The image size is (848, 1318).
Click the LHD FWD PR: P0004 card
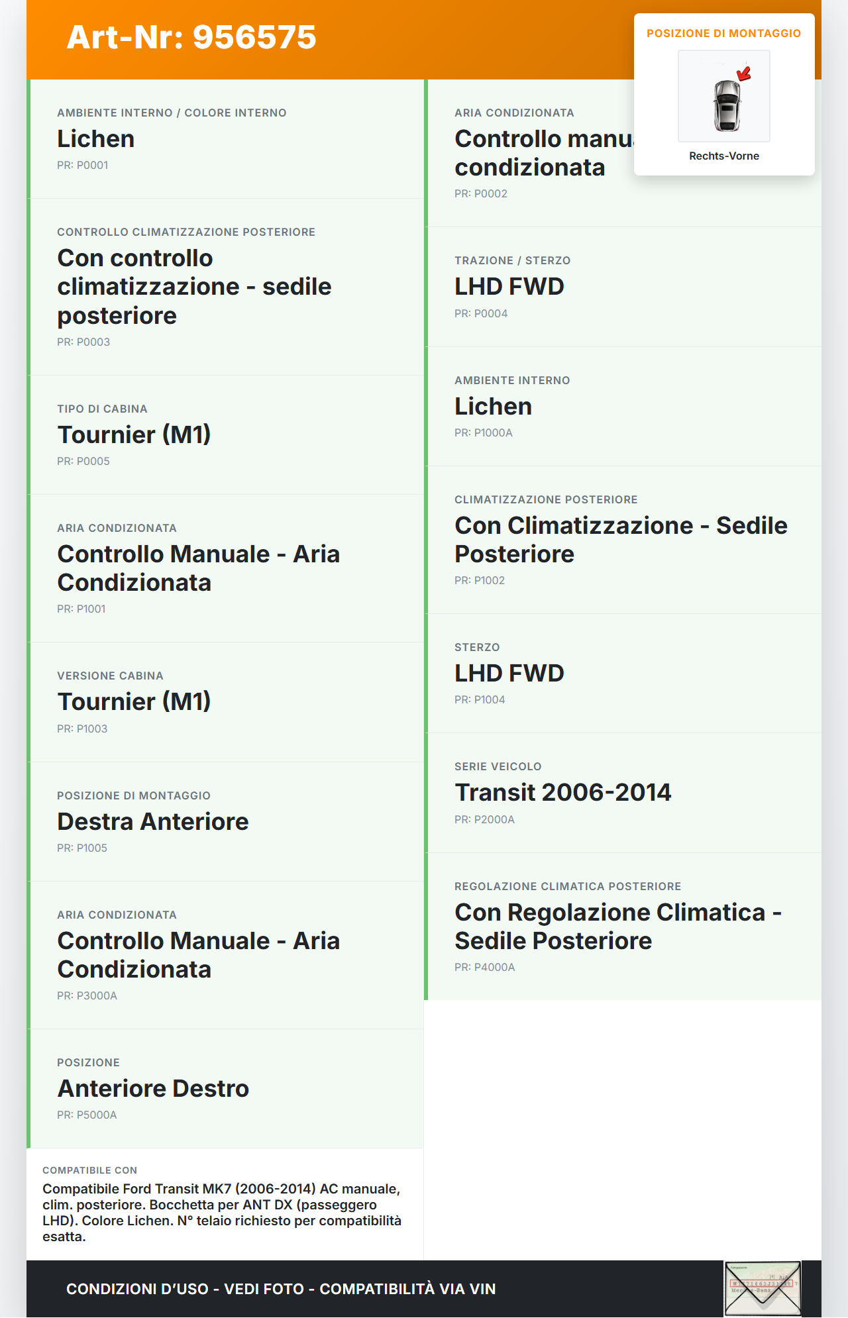coord(623,287)
